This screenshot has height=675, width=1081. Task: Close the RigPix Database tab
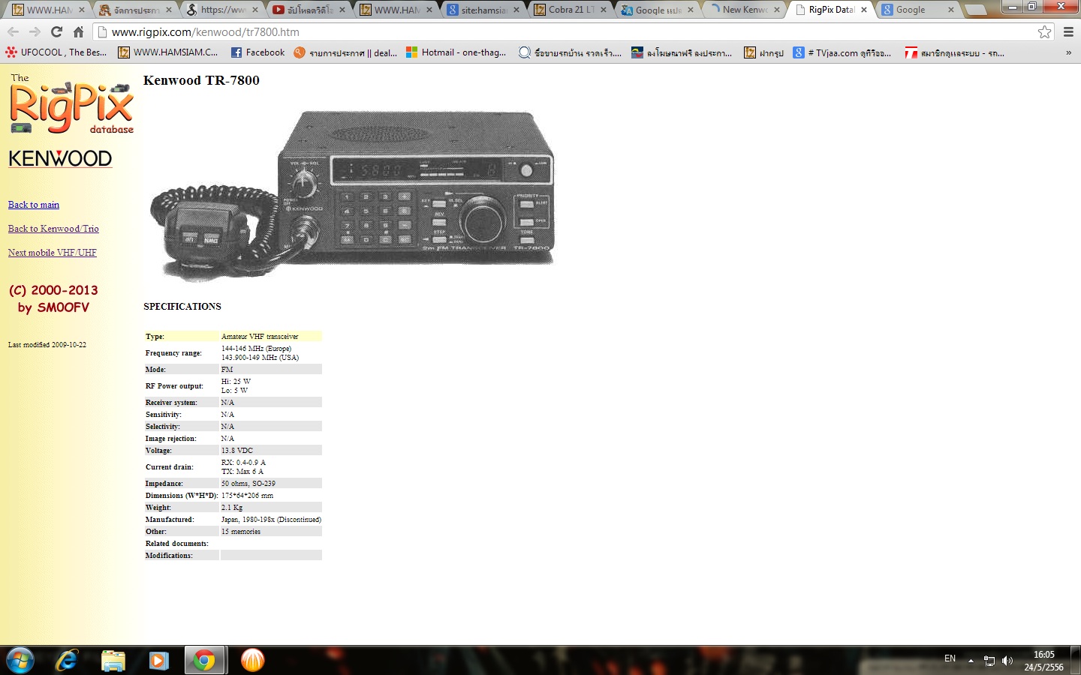[864, 10]
